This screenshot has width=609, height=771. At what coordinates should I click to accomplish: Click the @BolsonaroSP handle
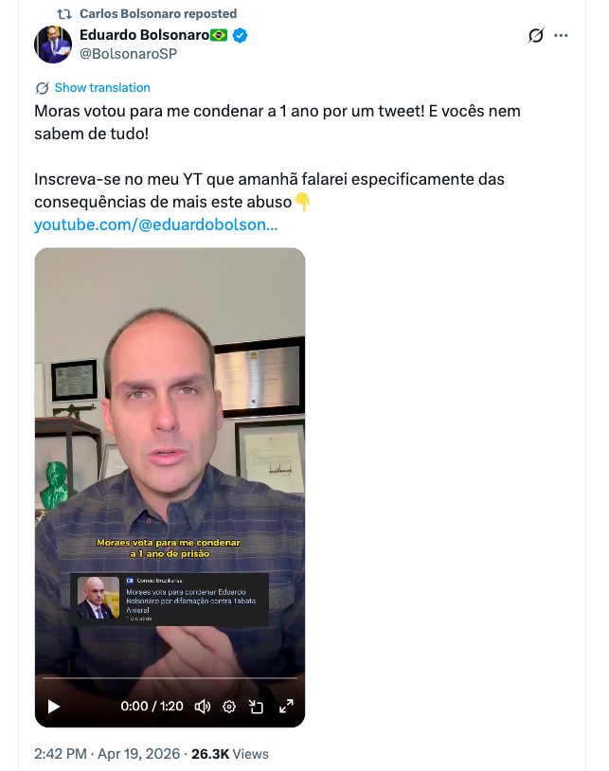click(x=128, y=54)
